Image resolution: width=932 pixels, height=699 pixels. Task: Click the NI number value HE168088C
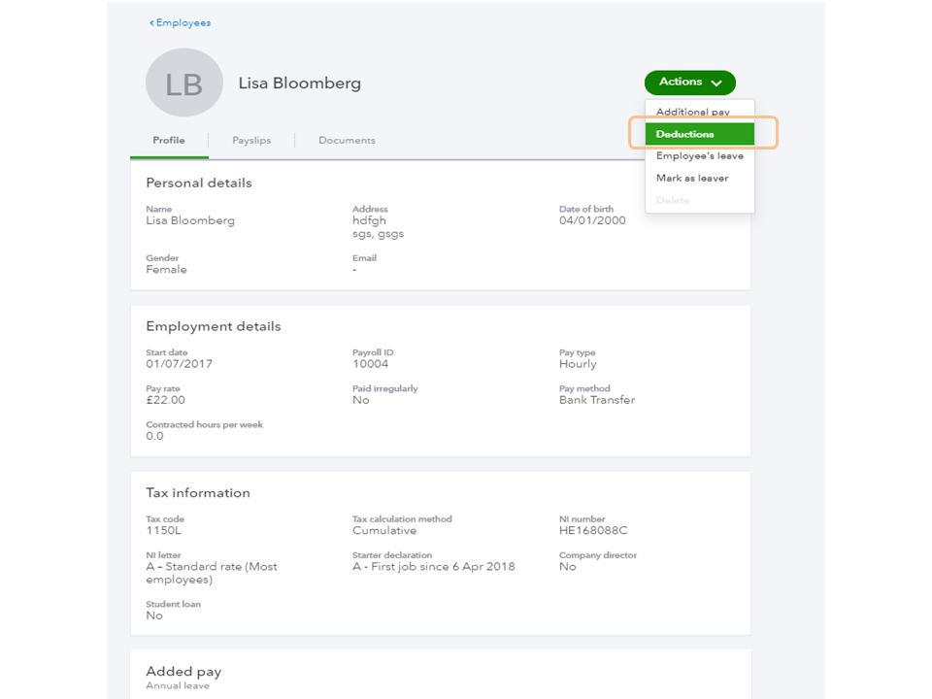[x=593, y=531]
